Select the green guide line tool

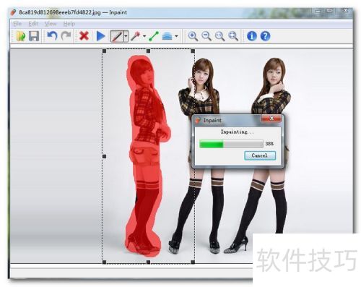pyautogui.click(x=154, y=36)
